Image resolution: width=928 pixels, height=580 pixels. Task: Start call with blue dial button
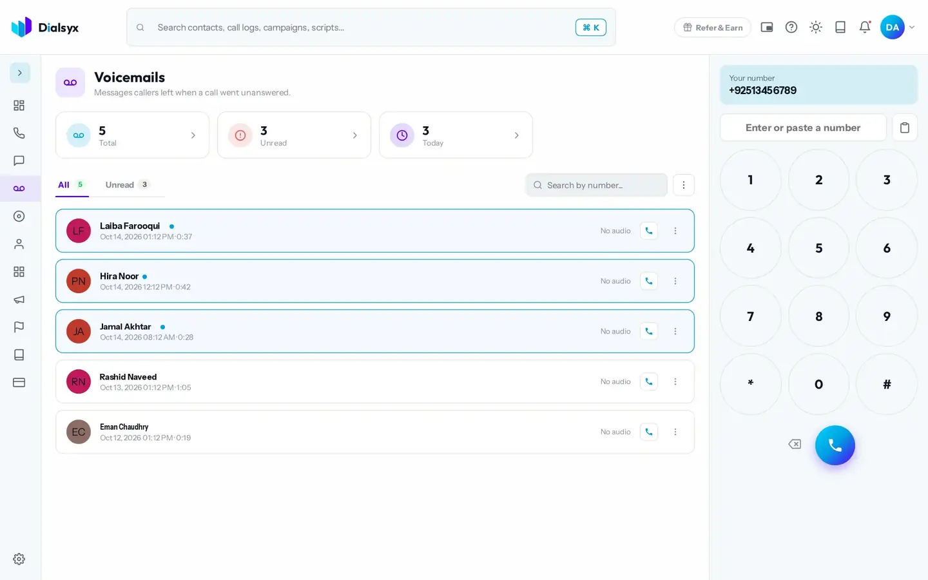pyautogui.click(x=835, y=445)
